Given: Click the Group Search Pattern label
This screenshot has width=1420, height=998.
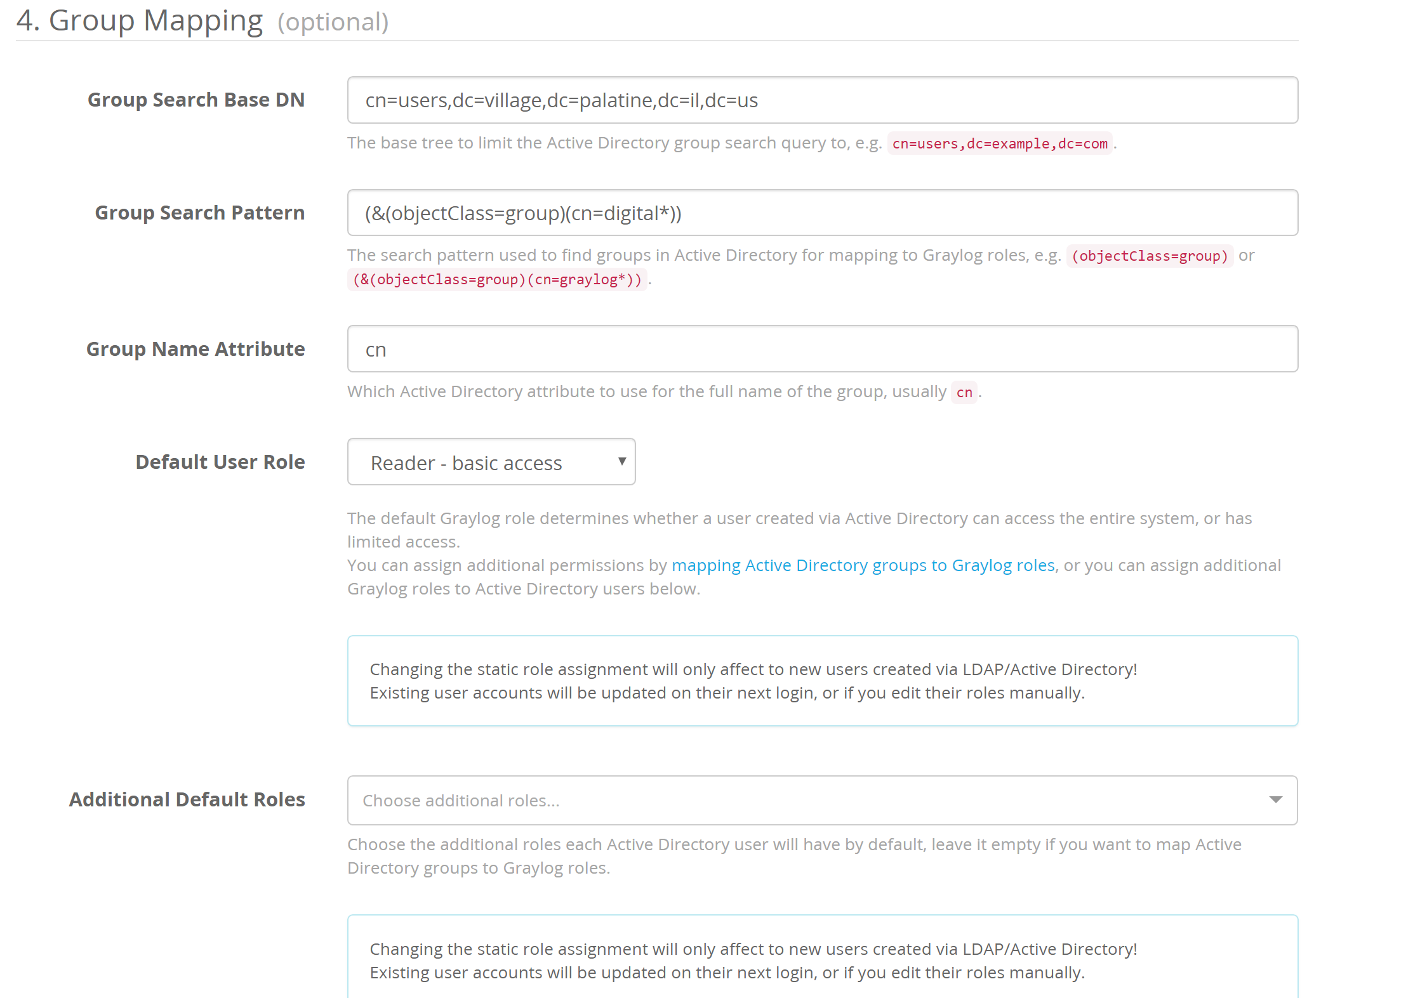Looking at the screenshot, I should pos(199,213).
